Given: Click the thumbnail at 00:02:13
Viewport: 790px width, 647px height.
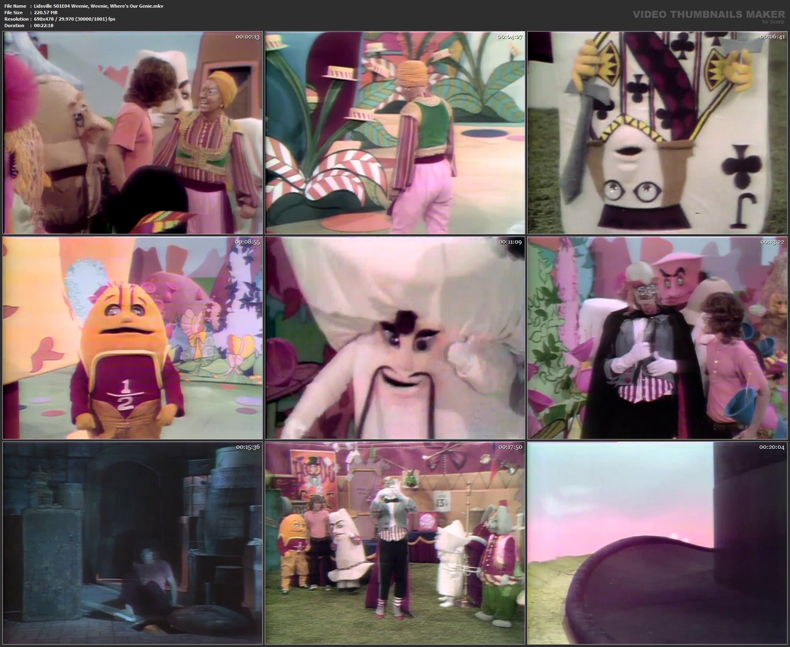Looking at the screenshot, I should [133, 133].
